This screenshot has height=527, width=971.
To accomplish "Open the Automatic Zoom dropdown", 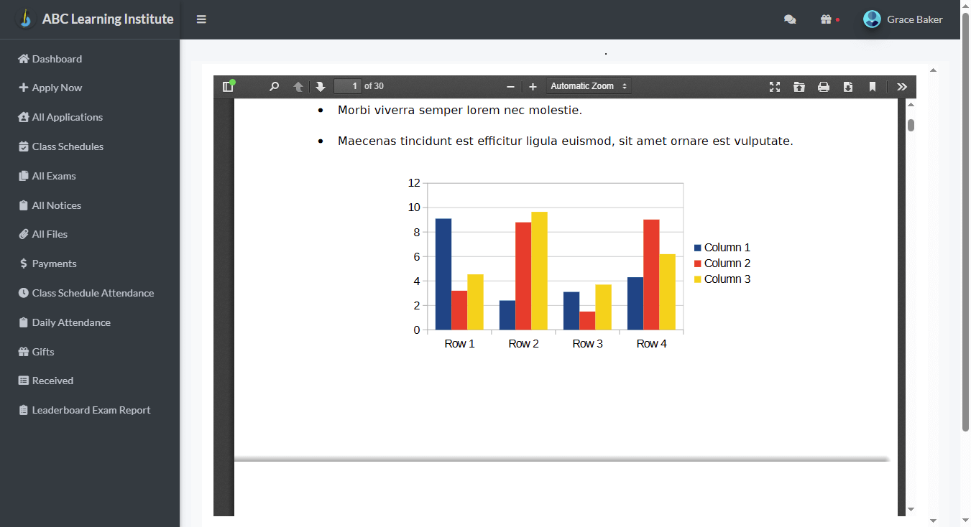I will 589,86.
